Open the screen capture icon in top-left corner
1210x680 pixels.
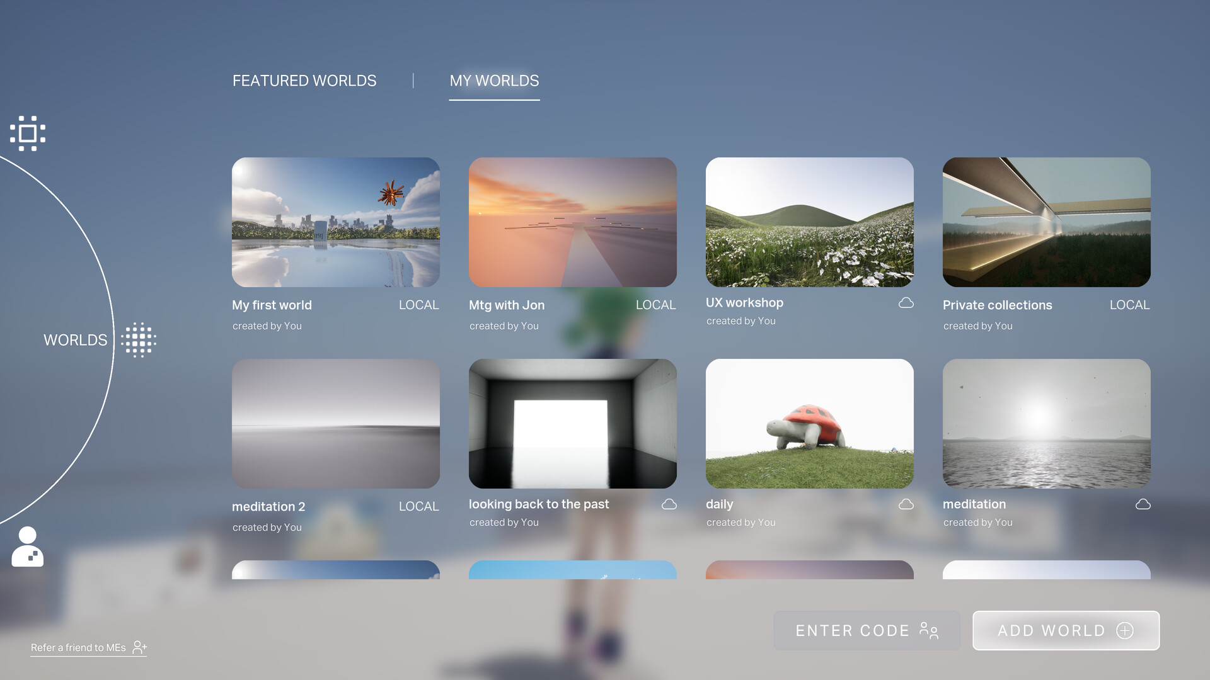28,133
